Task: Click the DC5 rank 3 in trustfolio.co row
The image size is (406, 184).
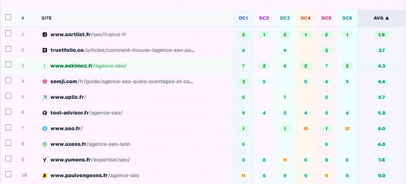Action: (326, 50)
